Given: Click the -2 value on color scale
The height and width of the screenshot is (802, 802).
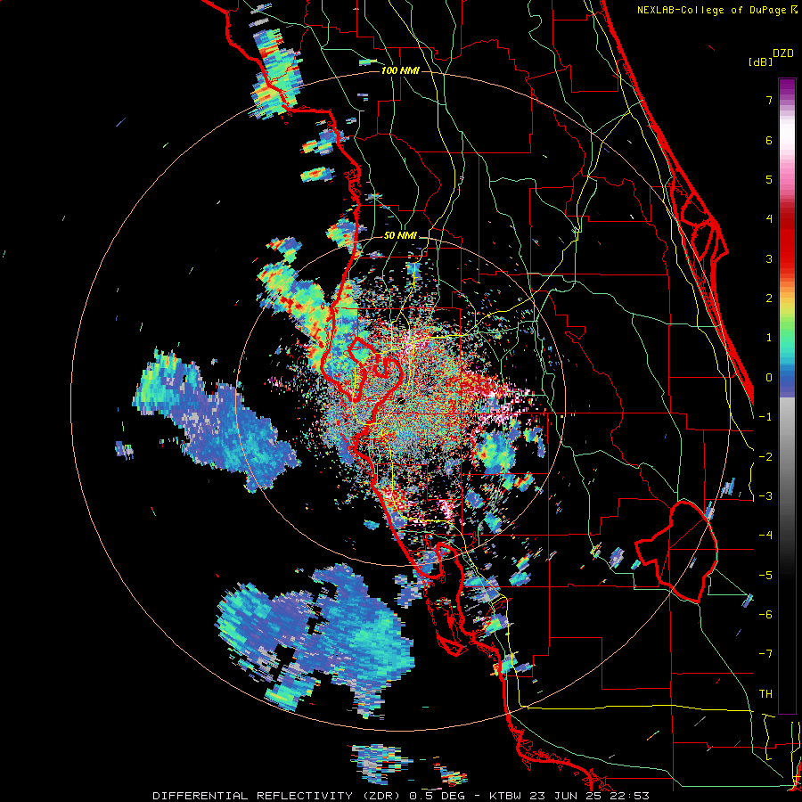Looking at the screenshot, I should coord(765,457).
